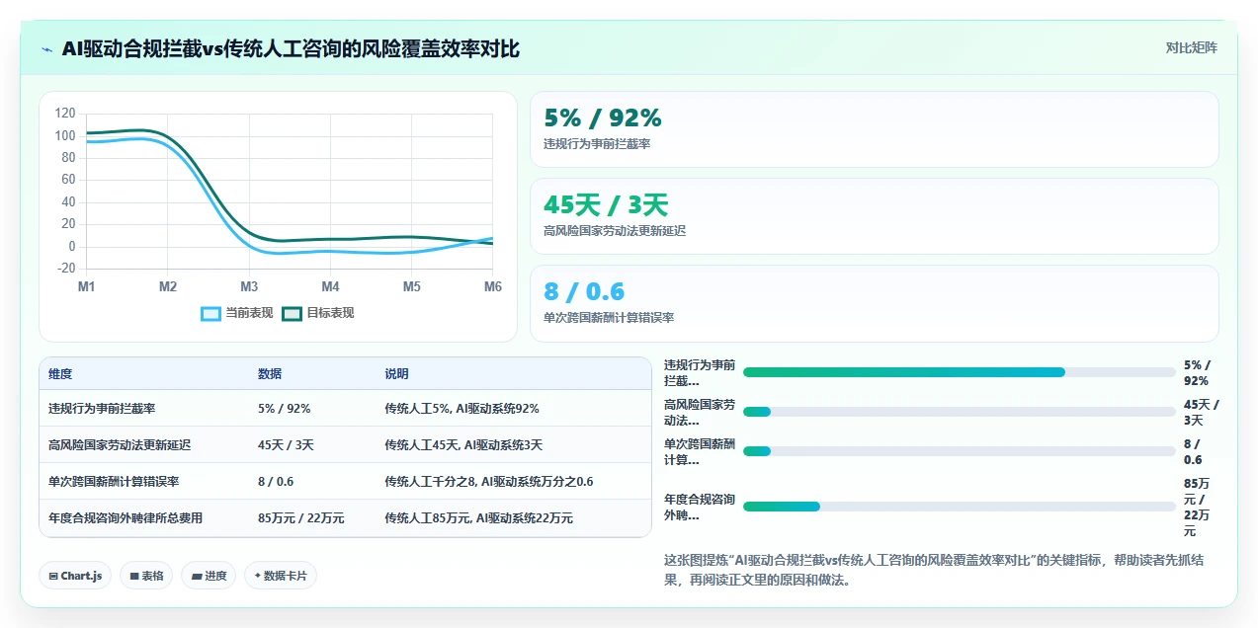This screenshot has height=628, width=1258.
Task: Click 单次跨国薪酬计算错误率 caption in stat card
Action: coord(609,318)
